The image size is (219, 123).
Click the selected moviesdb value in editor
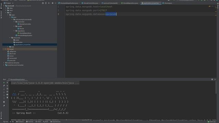pyautogui.click(x=111, y=14)
